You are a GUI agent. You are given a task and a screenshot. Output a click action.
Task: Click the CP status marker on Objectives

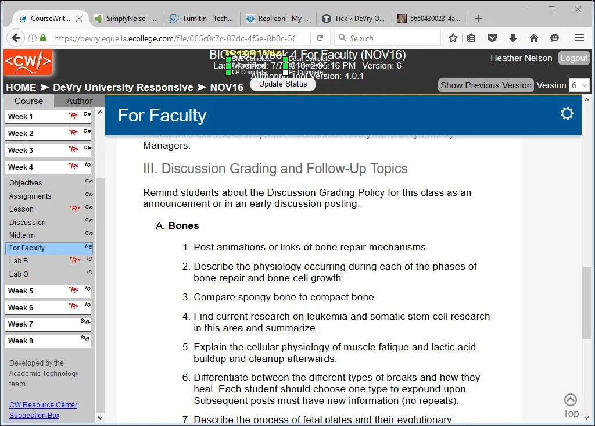coord(89,181)
